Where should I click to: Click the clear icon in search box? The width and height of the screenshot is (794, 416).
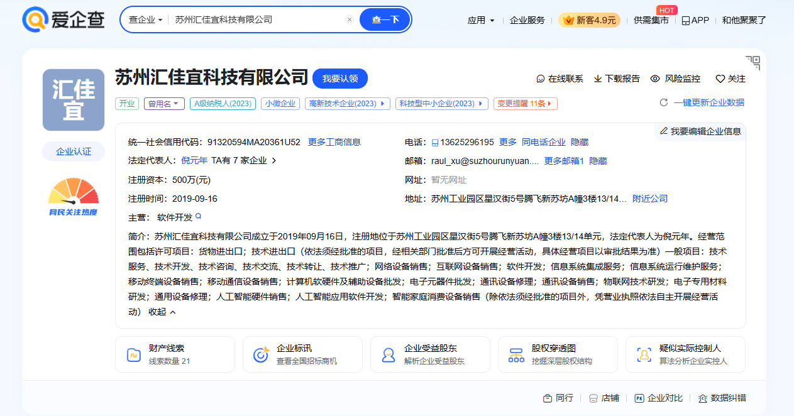350,19
